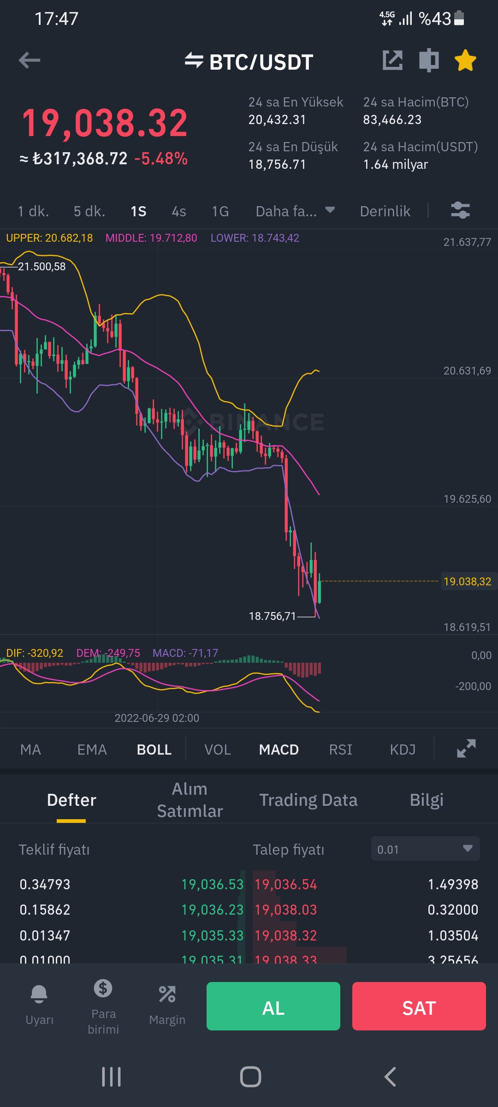Tap the 19,036.54 ask price row

(x=286, y=884)
